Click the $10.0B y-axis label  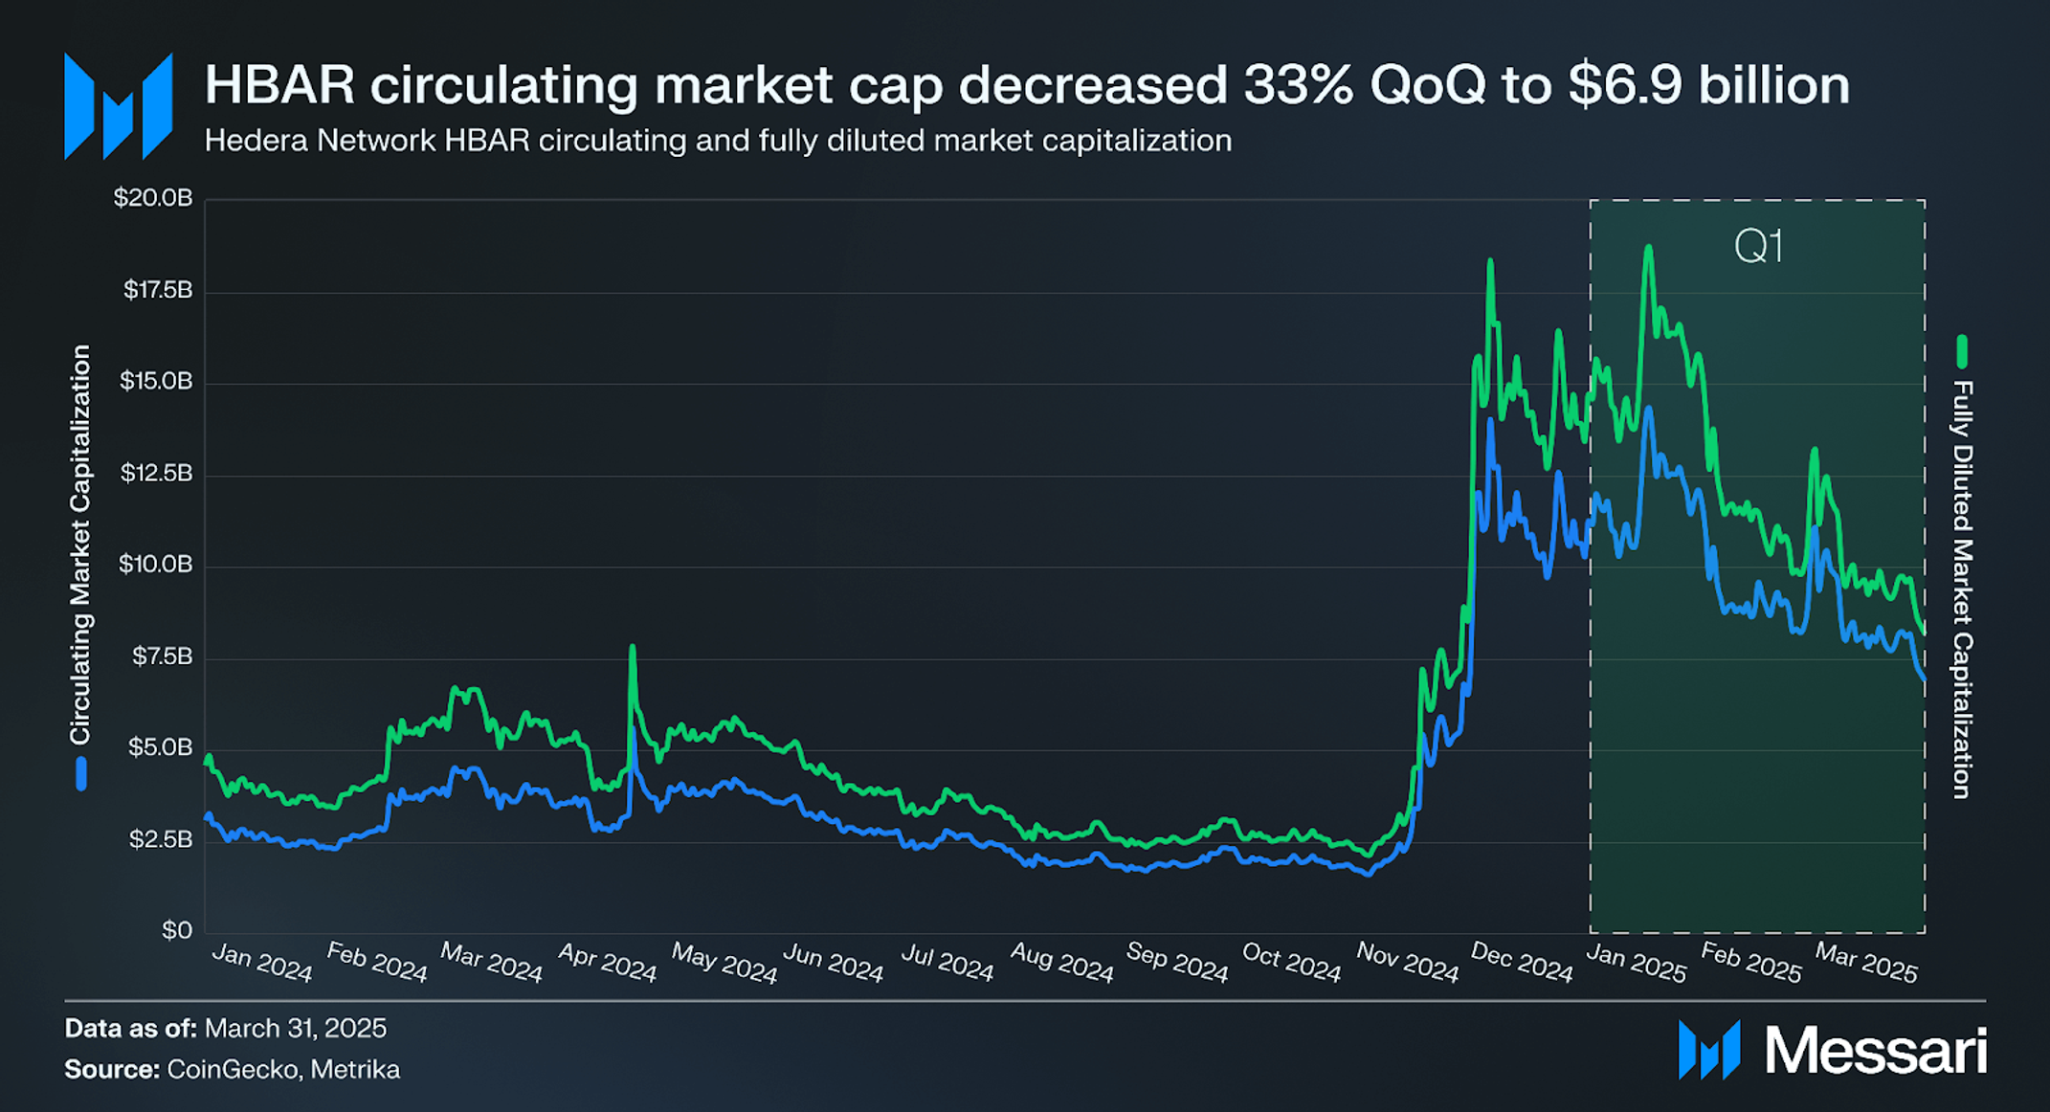(155, 565)
